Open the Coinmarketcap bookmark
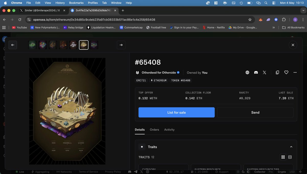 (131, 27)
